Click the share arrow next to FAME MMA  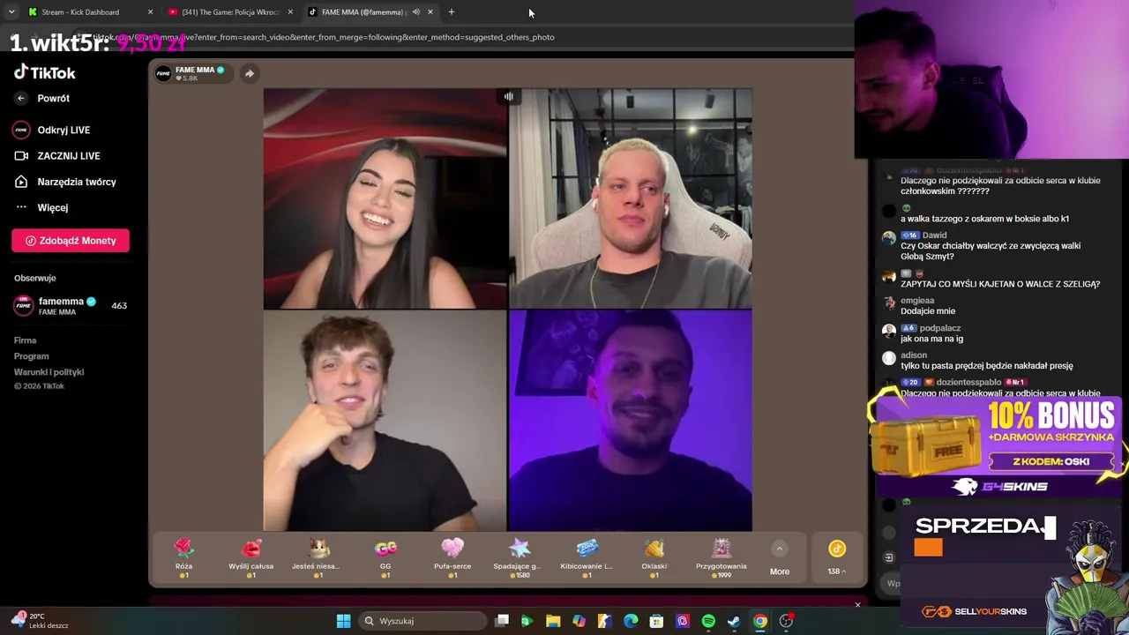pyautogui.click(x=250, y=73)
